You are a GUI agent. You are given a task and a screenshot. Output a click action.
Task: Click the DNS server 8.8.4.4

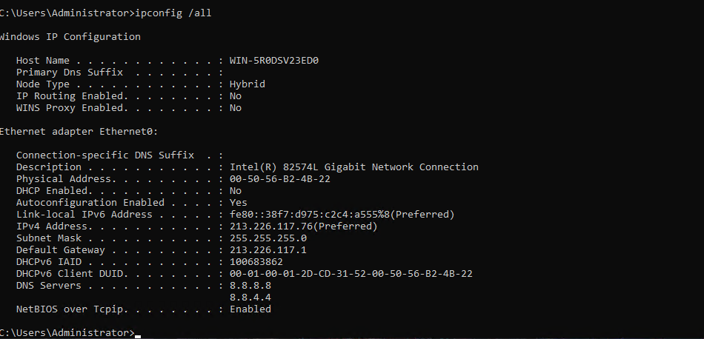point(250,298)
